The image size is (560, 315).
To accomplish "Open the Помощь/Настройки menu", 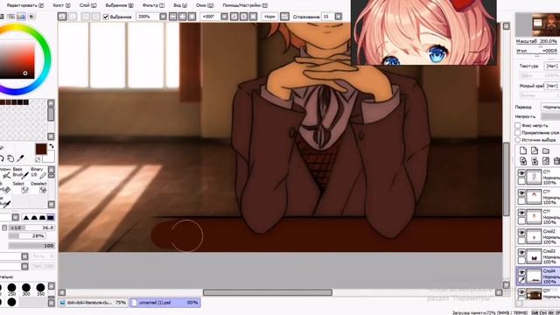I will [x=245, y=5].
